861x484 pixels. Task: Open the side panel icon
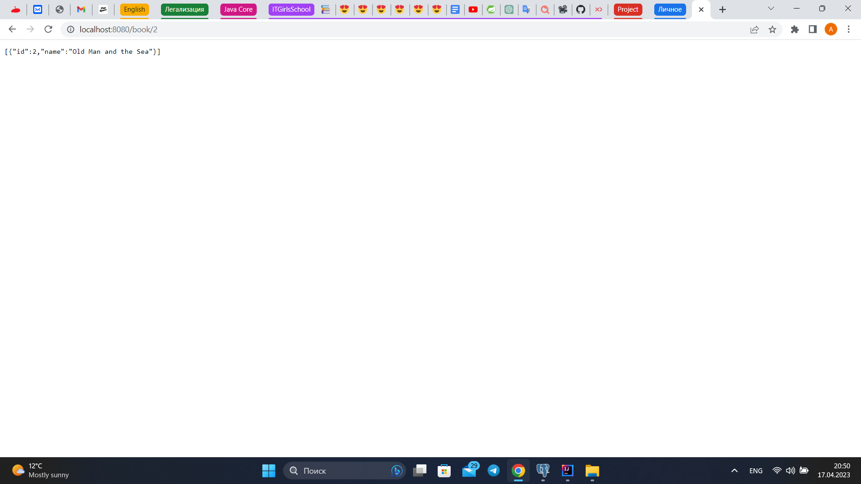(813, 29)
